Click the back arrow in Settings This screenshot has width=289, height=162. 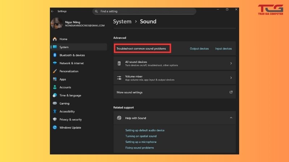pos(53,11)
